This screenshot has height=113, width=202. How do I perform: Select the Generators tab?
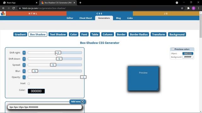tap(104, 18)
